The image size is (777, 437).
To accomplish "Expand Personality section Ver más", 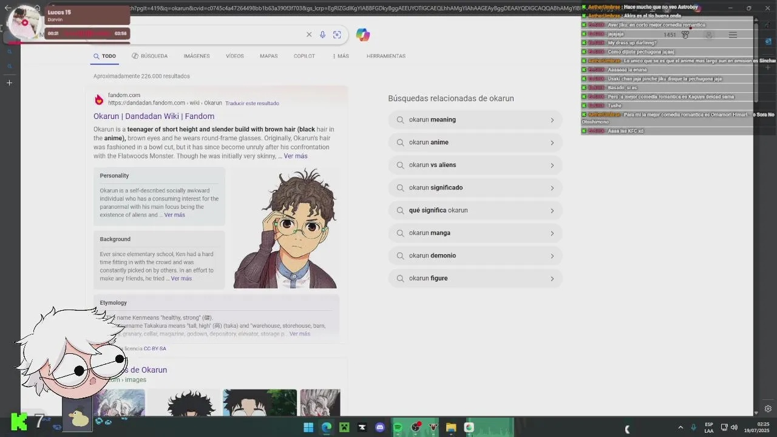I will [174, 215].
